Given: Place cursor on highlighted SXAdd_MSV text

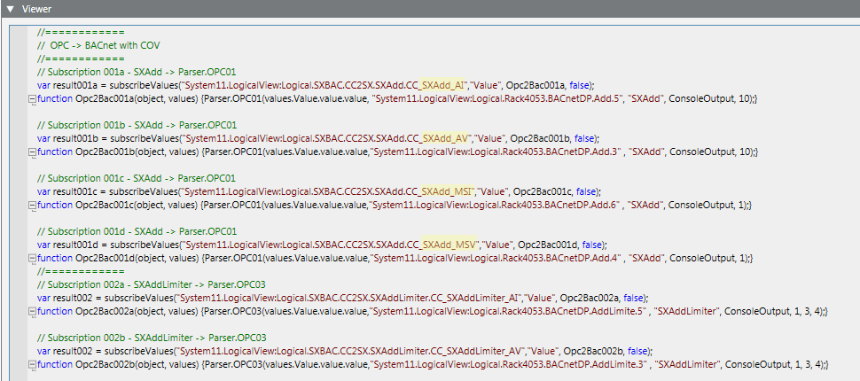Looking at the screenshot, I should 448,245.
